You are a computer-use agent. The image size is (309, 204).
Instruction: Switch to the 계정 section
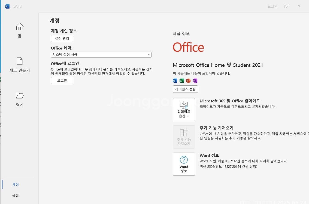click(x=16, y=184)
